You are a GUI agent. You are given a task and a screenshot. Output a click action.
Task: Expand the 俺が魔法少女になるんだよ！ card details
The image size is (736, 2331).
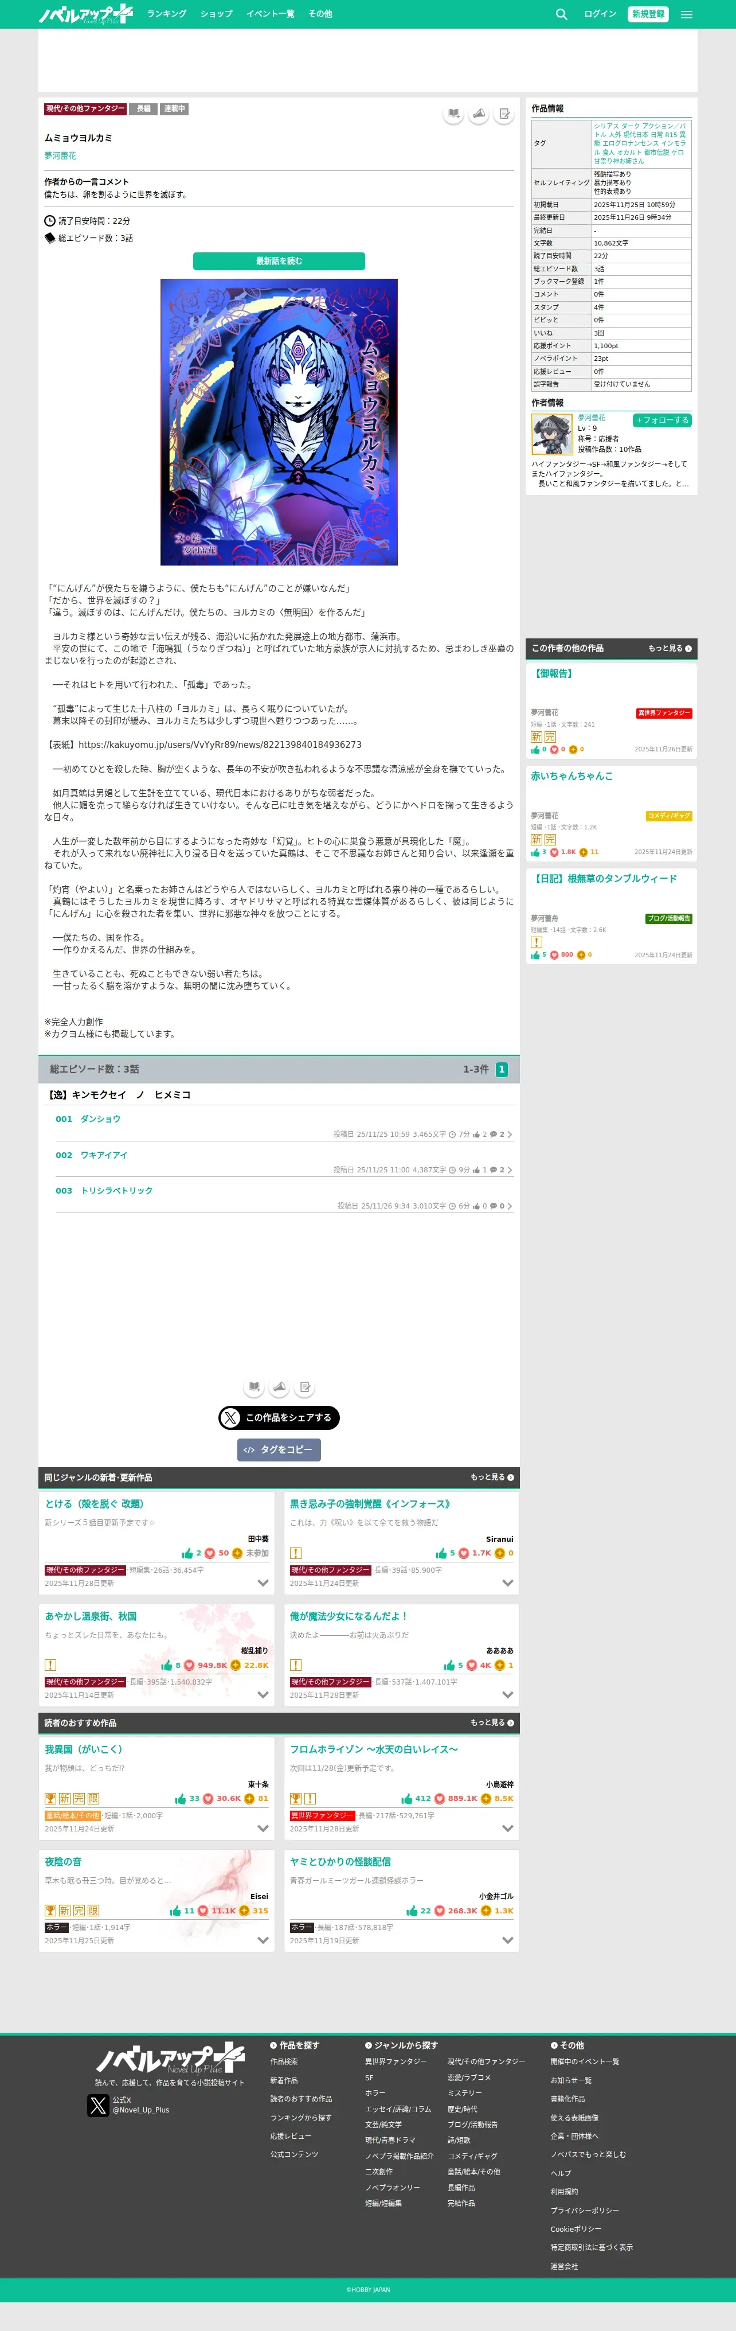508,1695
